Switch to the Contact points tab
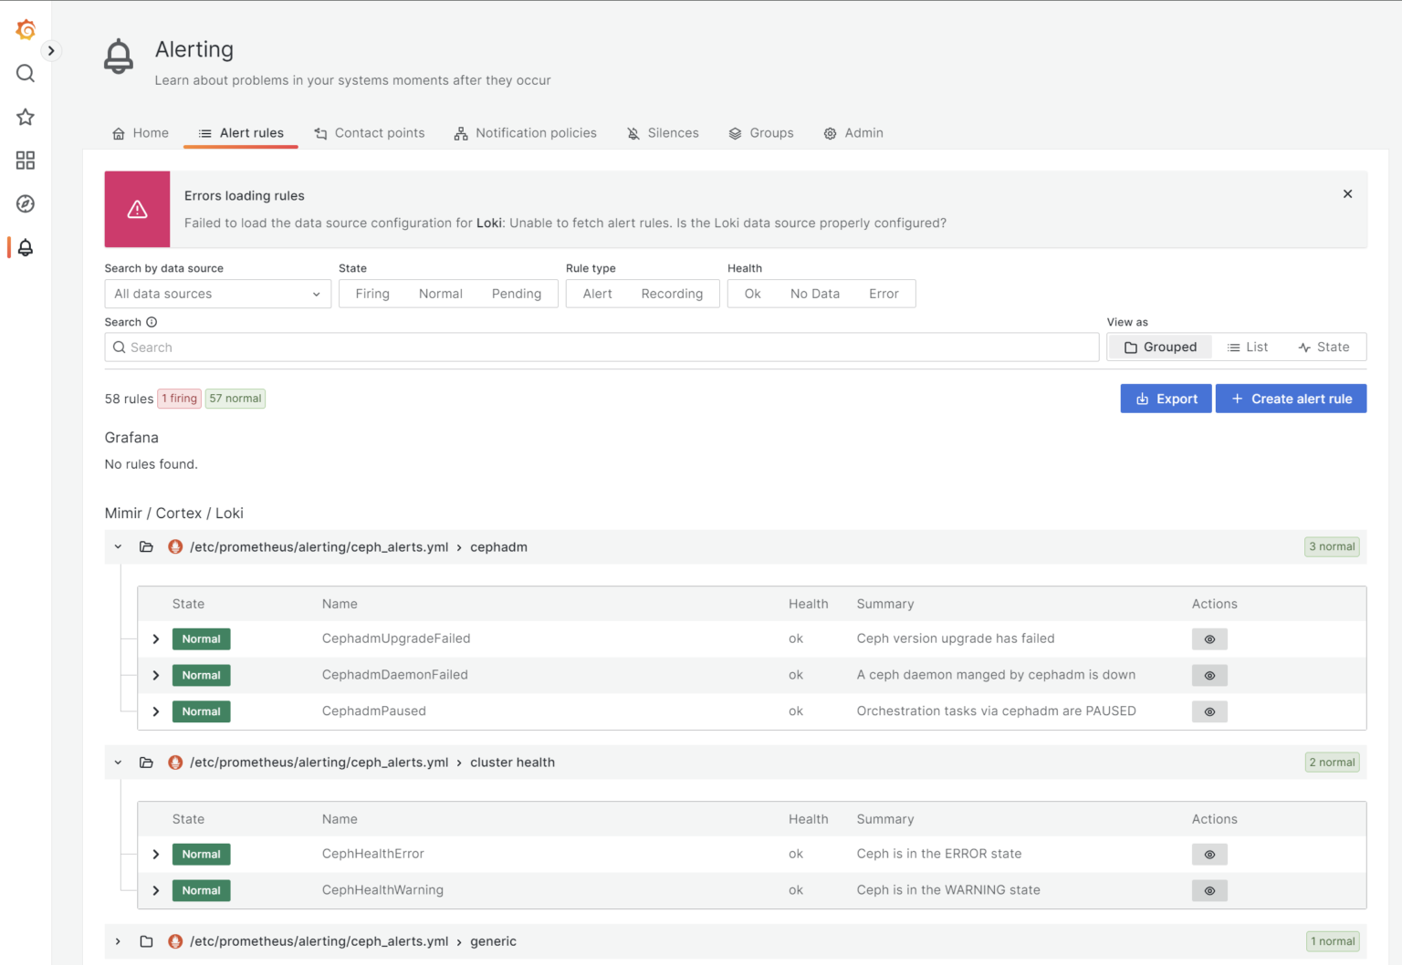 [370, 133]
